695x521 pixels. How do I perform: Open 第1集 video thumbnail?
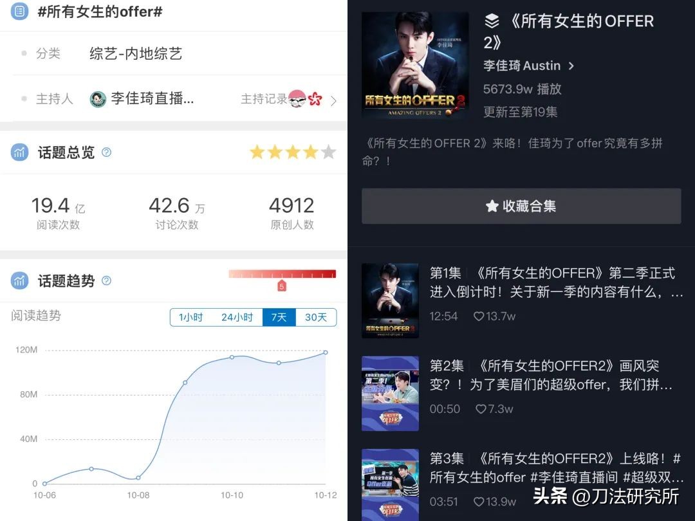390,300
